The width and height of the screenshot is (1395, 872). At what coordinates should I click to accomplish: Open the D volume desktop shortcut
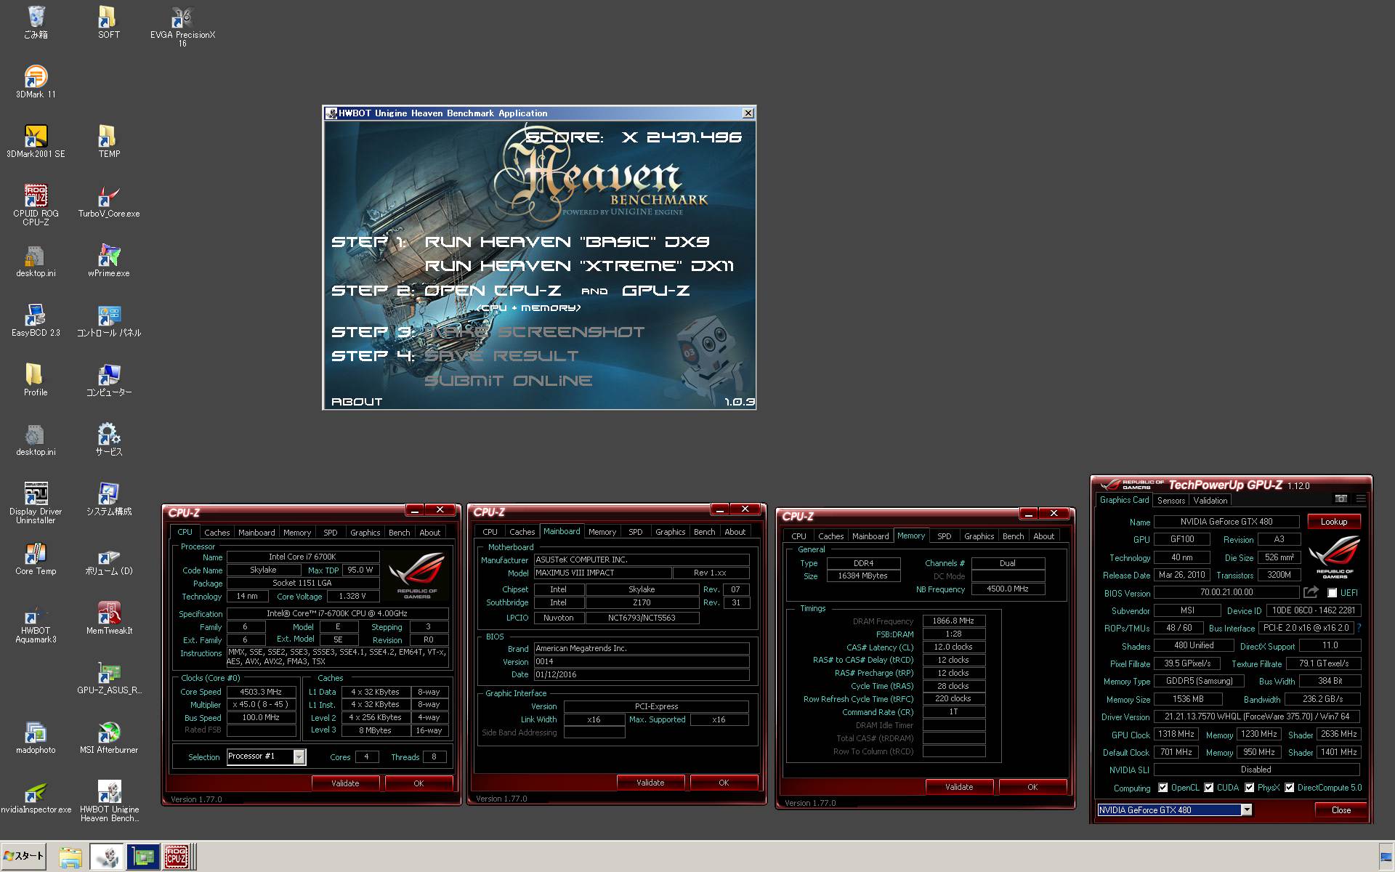click(x=108, y=558)
